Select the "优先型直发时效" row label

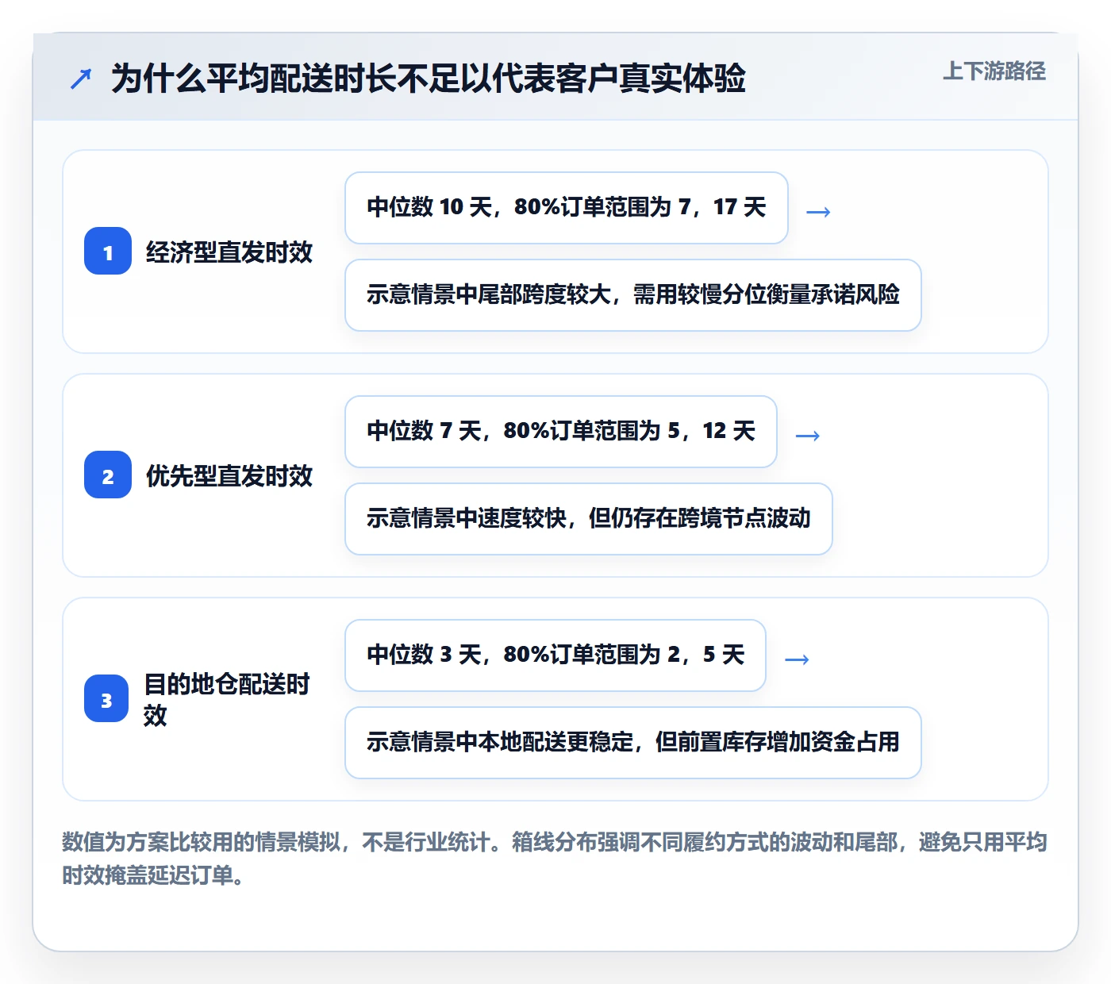coord(229,476)
